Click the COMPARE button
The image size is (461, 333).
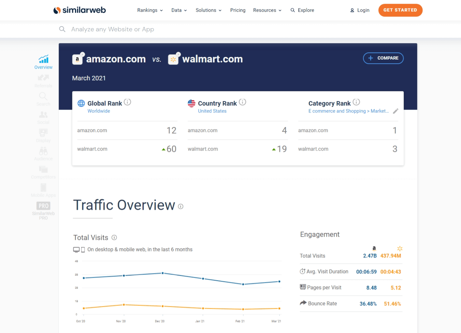pyautogui.click(x=383, y=58)
